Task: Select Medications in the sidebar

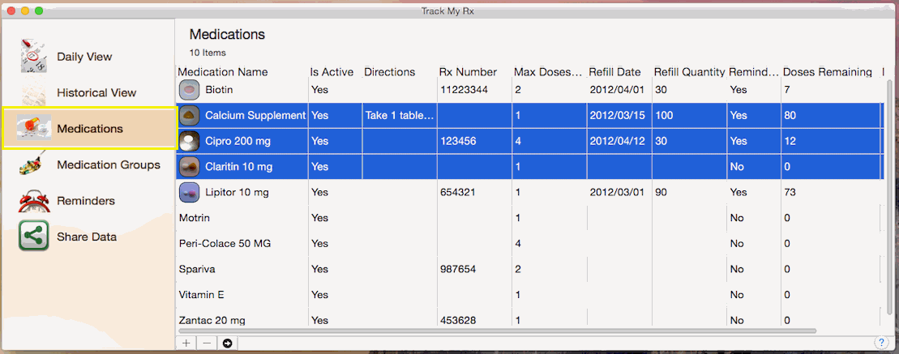Action: click(89, 129)
